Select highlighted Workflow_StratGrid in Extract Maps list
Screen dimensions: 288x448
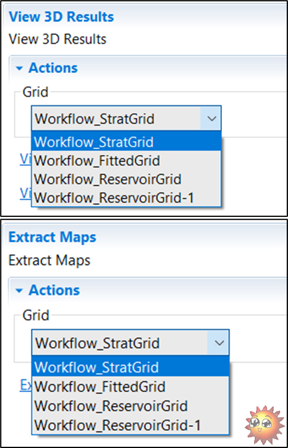pos(130,367)
